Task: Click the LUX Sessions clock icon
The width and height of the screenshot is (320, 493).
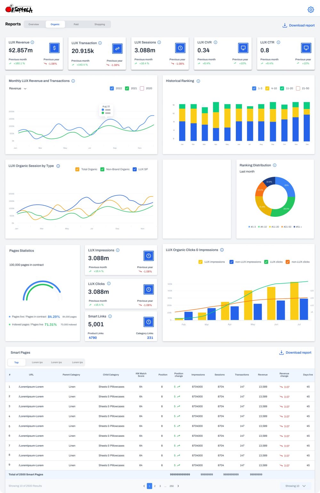Action: 180,48
